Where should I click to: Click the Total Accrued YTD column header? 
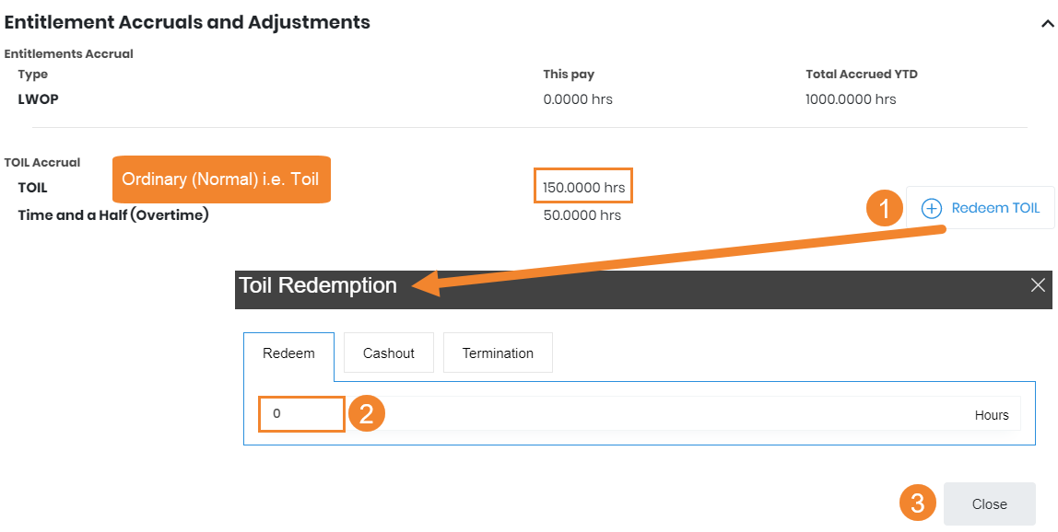pyautogui.click(x=862, y=75)
